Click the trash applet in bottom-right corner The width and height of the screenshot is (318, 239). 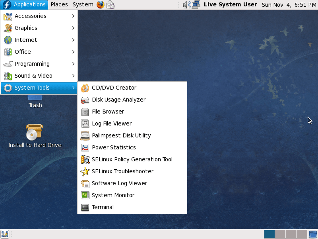click(313, 234)
